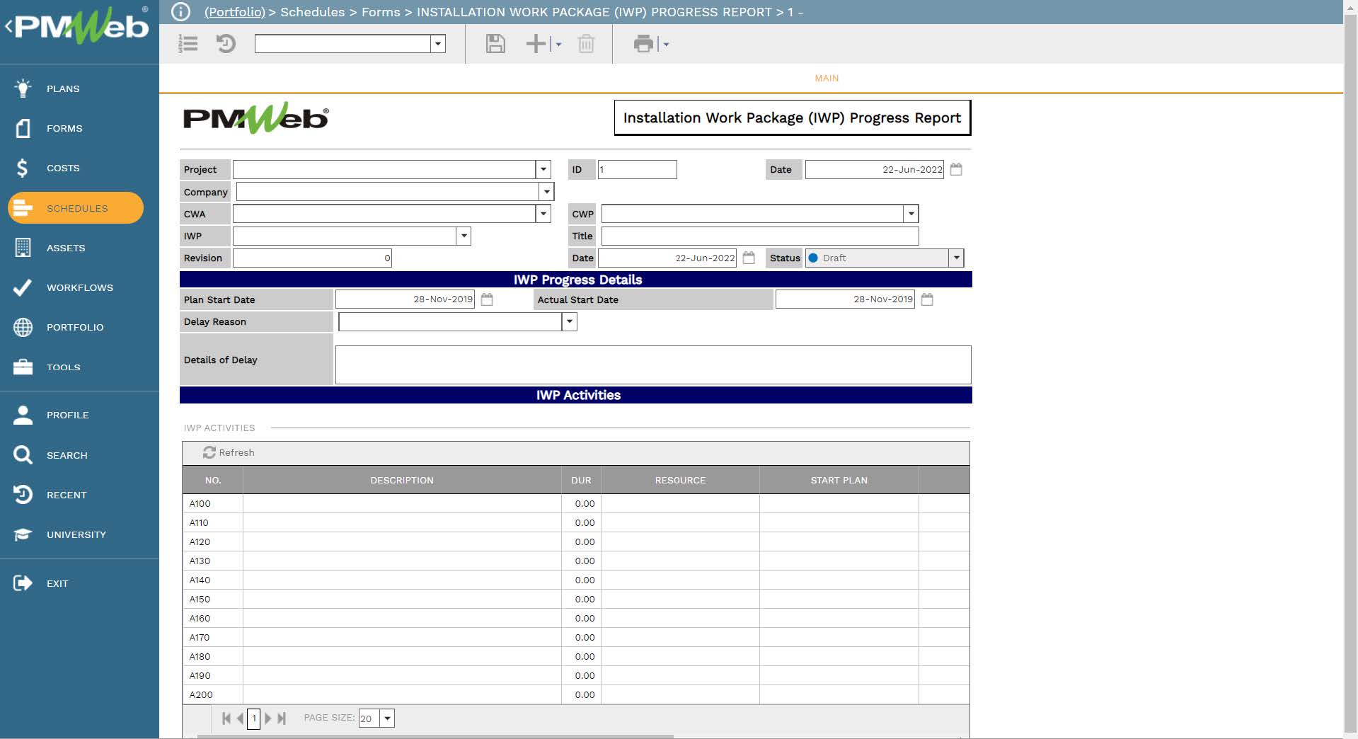Image resolution: width=1358 pixels, height=739 pixels.
Task: Click the Add new record plus icon
Action: pos(536,44)
